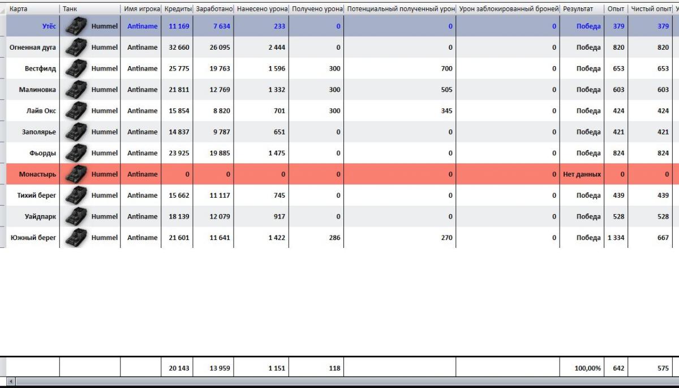Image resolution: width=679 pixels, height=388 pixels.
Task: Click the Заработано column header
Action: coord(214,9)
